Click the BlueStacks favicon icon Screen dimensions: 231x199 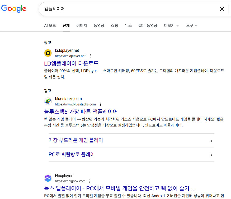tap(48, 101)
